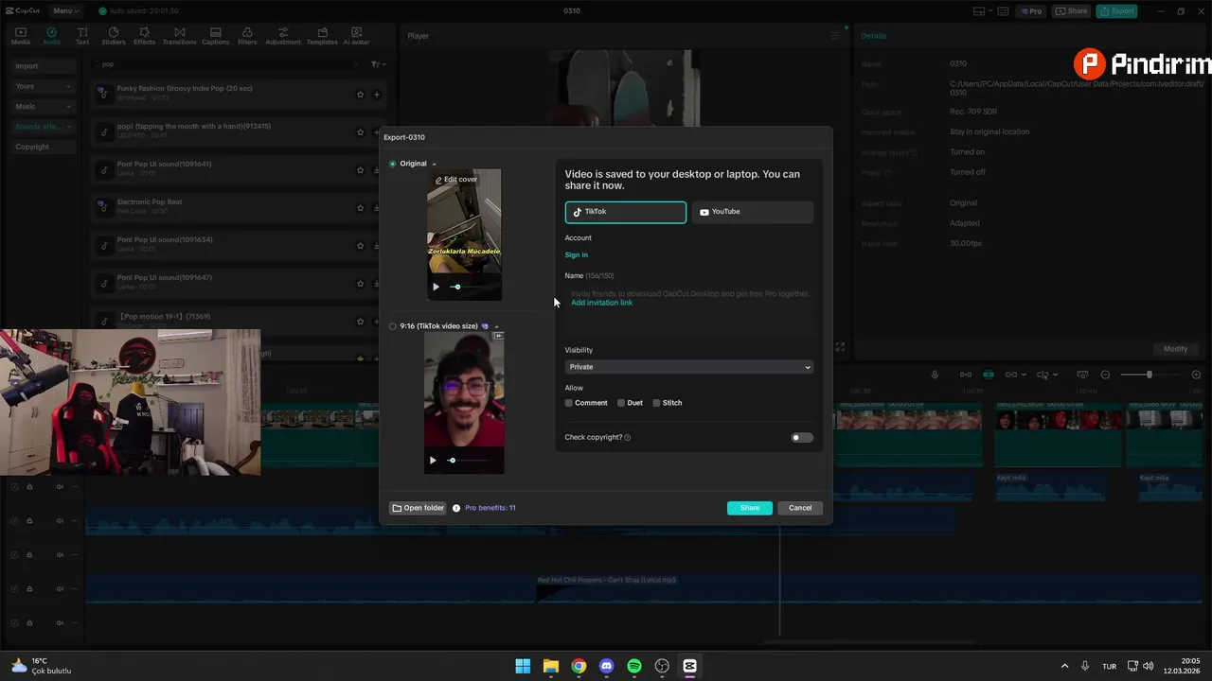Collapse the Original preview arrow
Screen dimensions: 1212x681
(435, 164)
